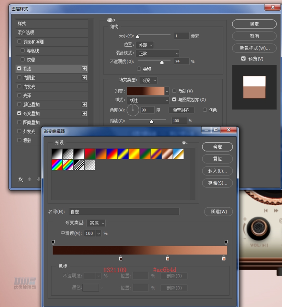Enable the 反向 reverse checkbox
Screen dimensions: 282x307
tap(174, 91)
